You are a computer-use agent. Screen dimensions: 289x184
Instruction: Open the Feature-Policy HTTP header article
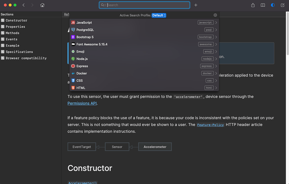[x=210, y=125]
